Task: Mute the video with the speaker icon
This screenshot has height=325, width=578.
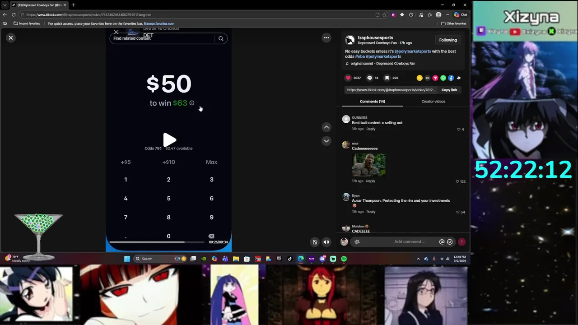Action: [326, 242]
